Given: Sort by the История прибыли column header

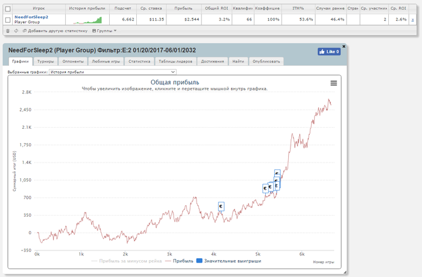Looking at the screenshot, I should [87, 8].
